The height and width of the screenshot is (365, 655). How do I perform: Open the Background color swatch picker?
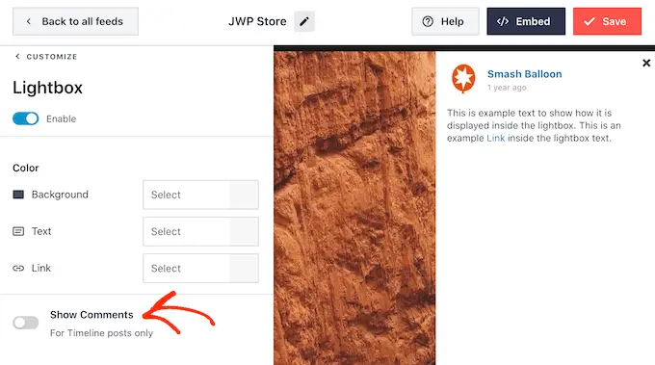tap(244, 195)
